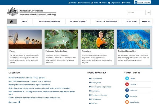The width and height of the screenshot is (159, 104).
Task: Click the Subscribe icon
Action: pyautogui.click(x=127, y=96)
